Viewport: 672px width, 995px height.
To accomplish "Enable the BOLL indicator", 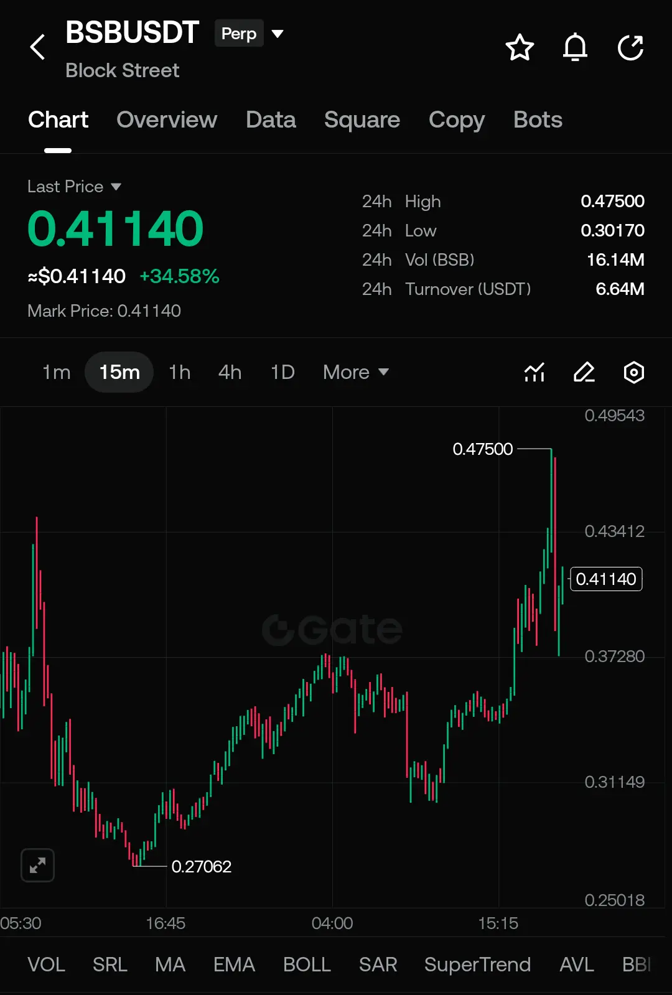I will 307,965.
